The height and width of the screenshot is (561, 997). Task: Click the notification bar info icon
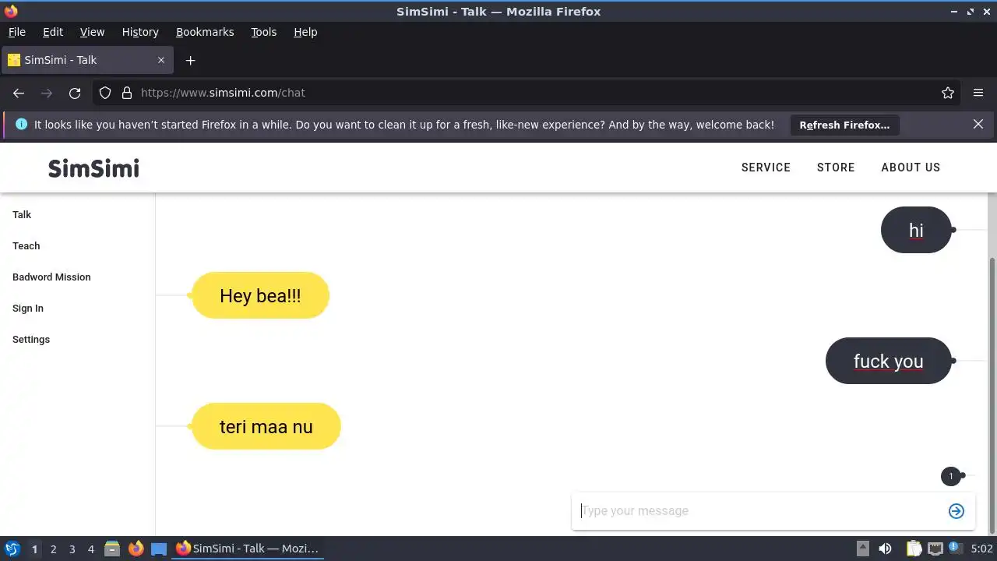21,124
